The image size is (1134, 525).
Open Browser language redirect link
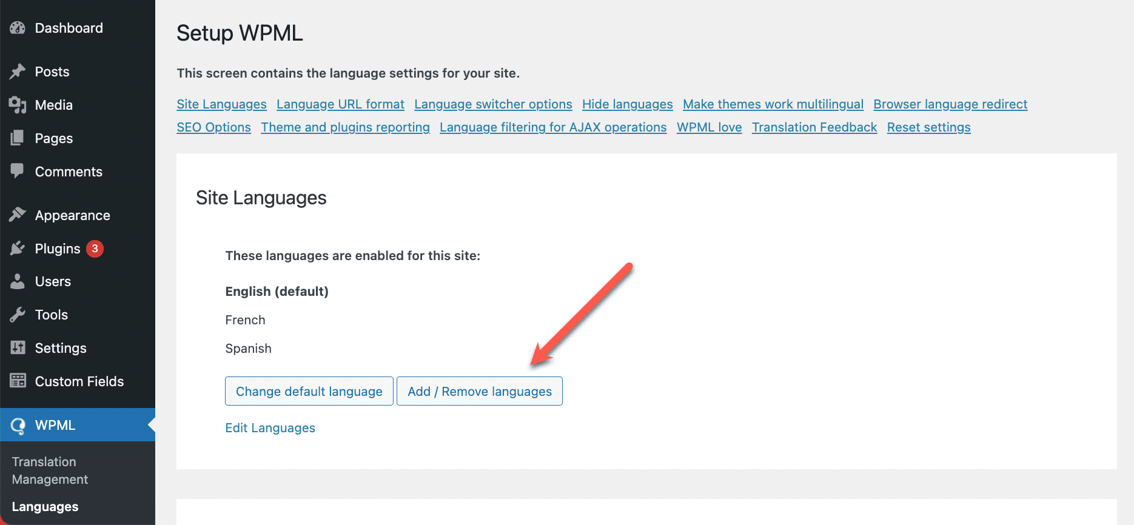[x=950, y=104]
